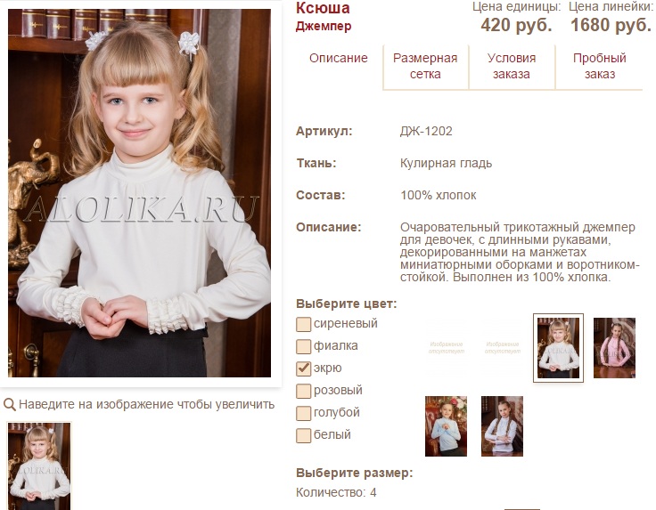This screenshot has height=510, width=656.
Task: Uncheck the экрю color checkbox
Action: point(303,368)
